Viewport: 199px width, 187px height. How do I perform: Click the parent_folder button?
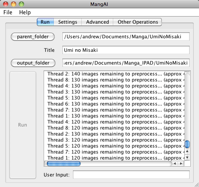pyautogui.click(x=33, y=37)
